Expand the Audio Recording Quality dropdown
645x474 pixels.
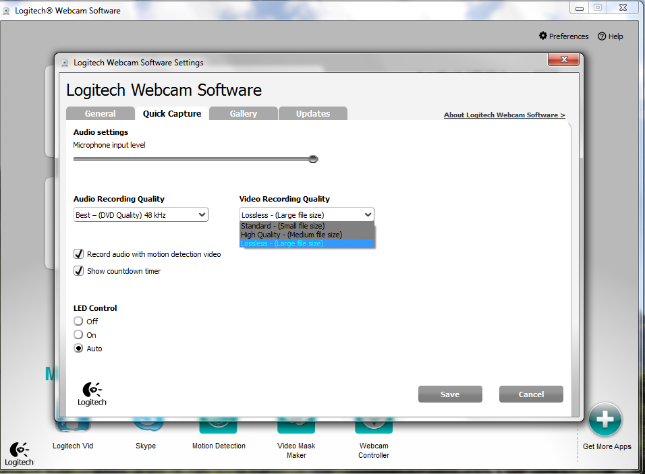tap(140, 215)
